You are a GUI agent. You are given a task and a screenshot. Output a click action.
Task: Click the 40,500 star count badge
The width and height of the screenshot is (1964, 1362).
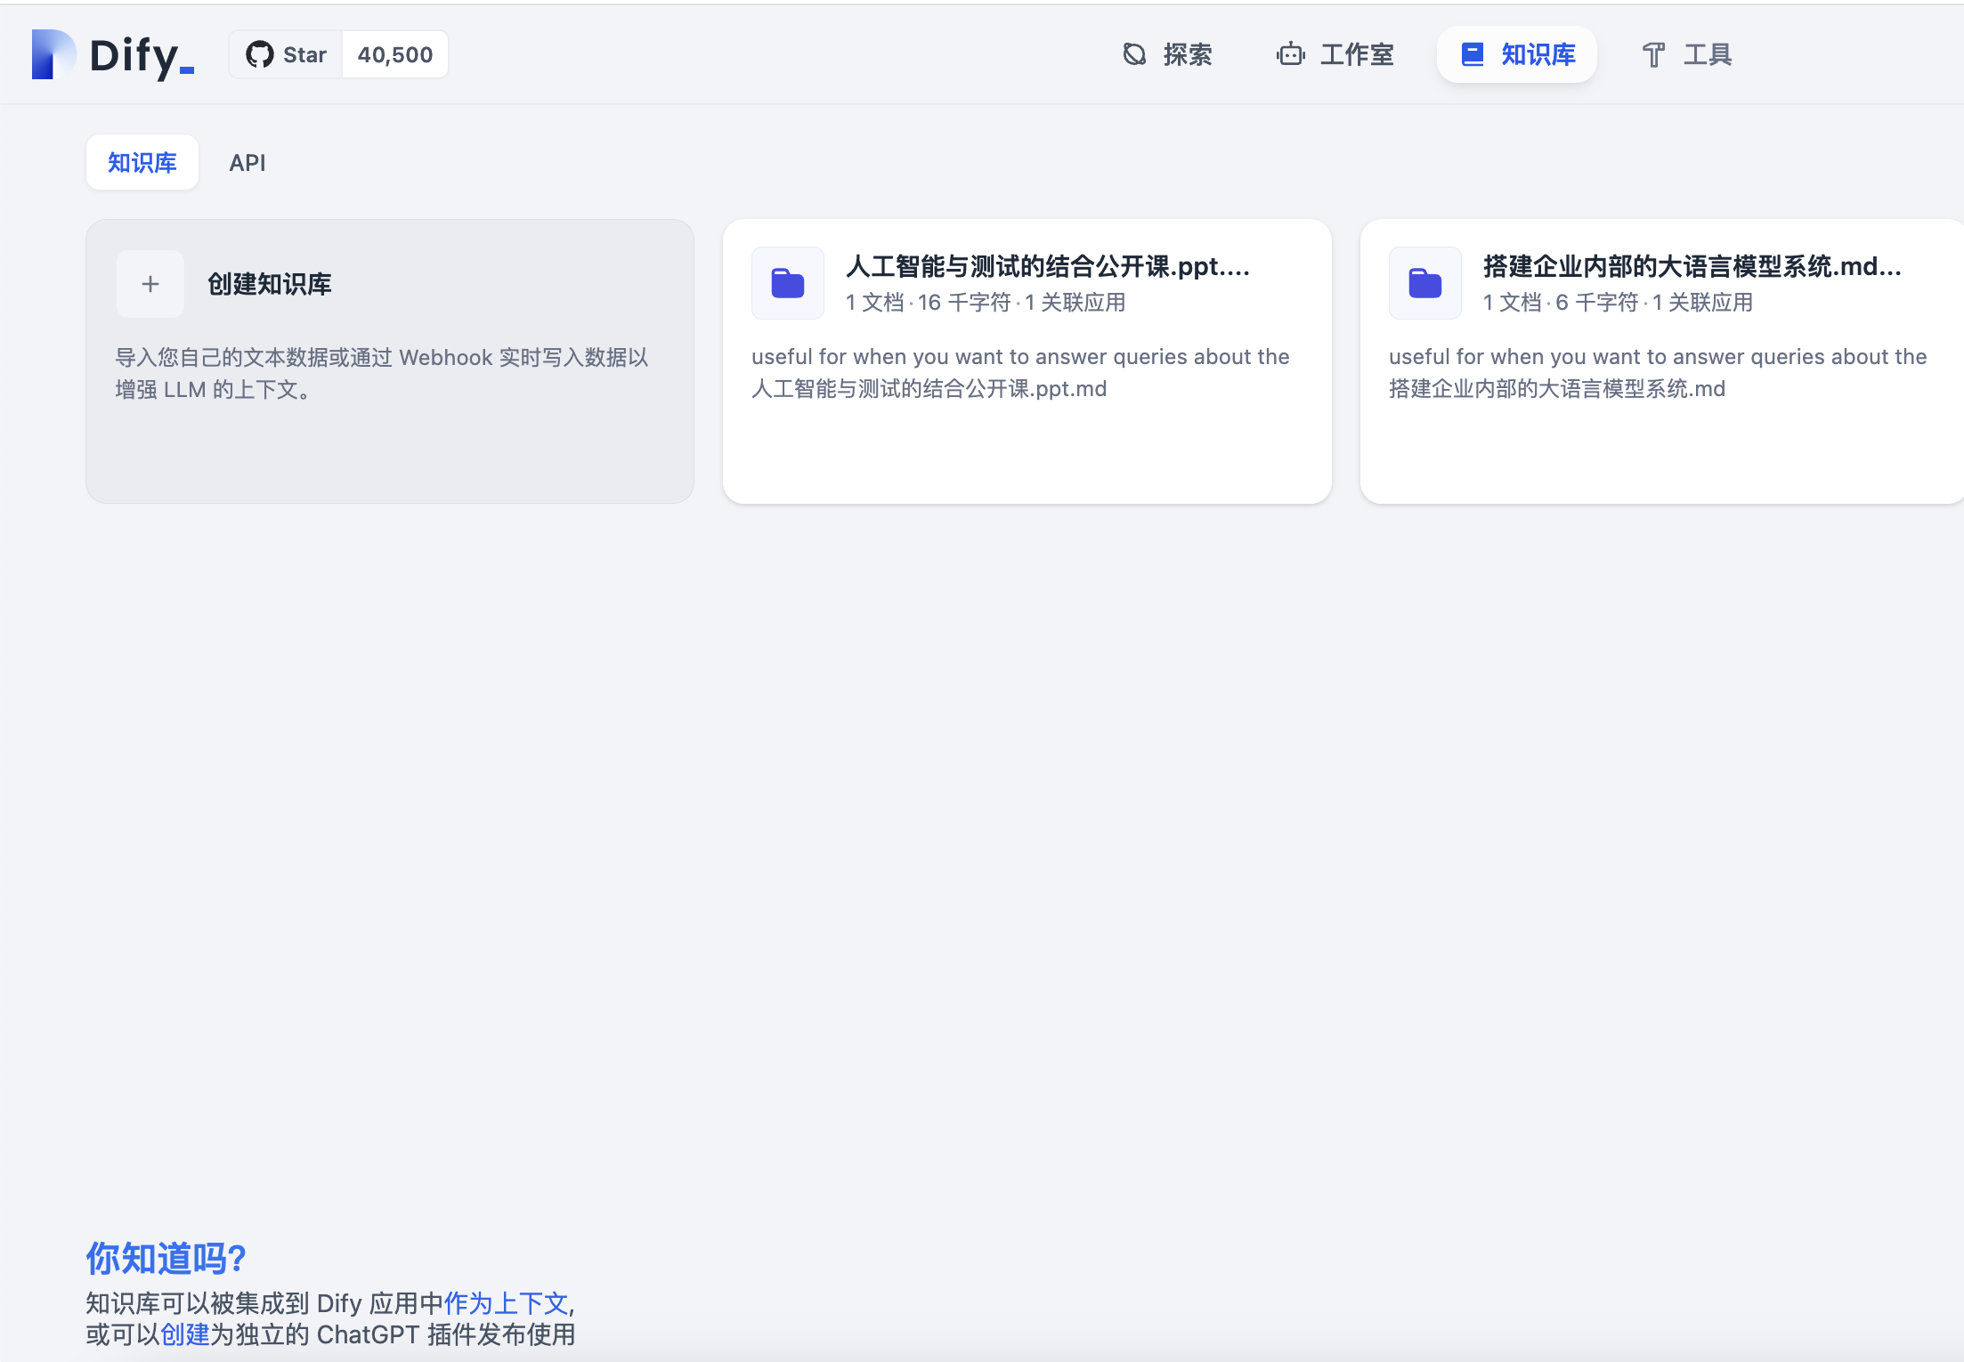coord(394,53)
